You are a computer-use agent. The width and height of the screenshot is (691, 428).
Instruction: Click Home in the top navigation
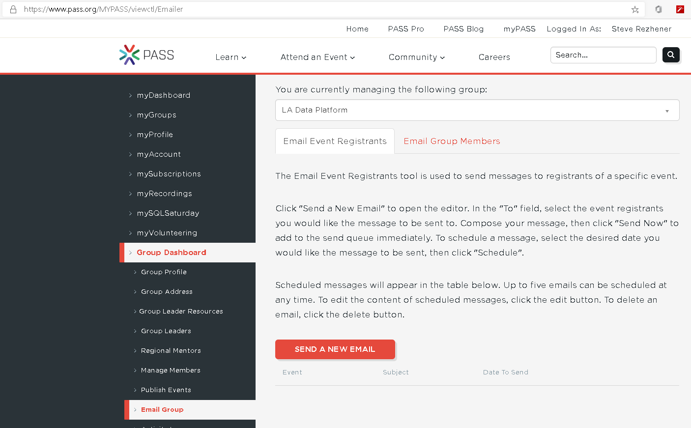[357, 29]
